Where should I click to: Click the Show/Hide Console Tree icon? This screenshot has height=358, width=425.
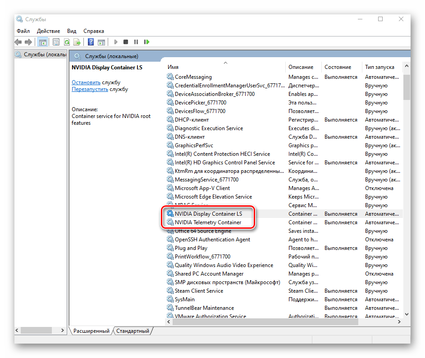(43, 42)
